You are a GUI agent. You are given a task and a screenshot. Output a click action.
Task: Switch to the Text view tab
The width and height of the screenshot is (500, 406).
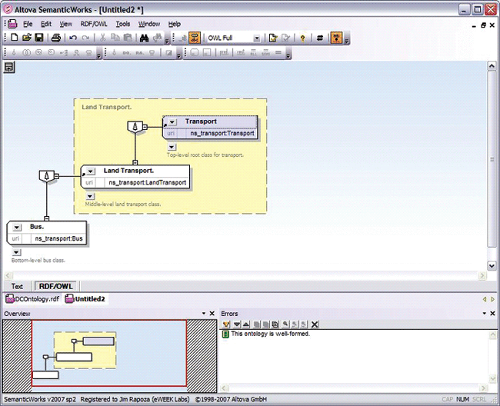click(x=17, y=286)
